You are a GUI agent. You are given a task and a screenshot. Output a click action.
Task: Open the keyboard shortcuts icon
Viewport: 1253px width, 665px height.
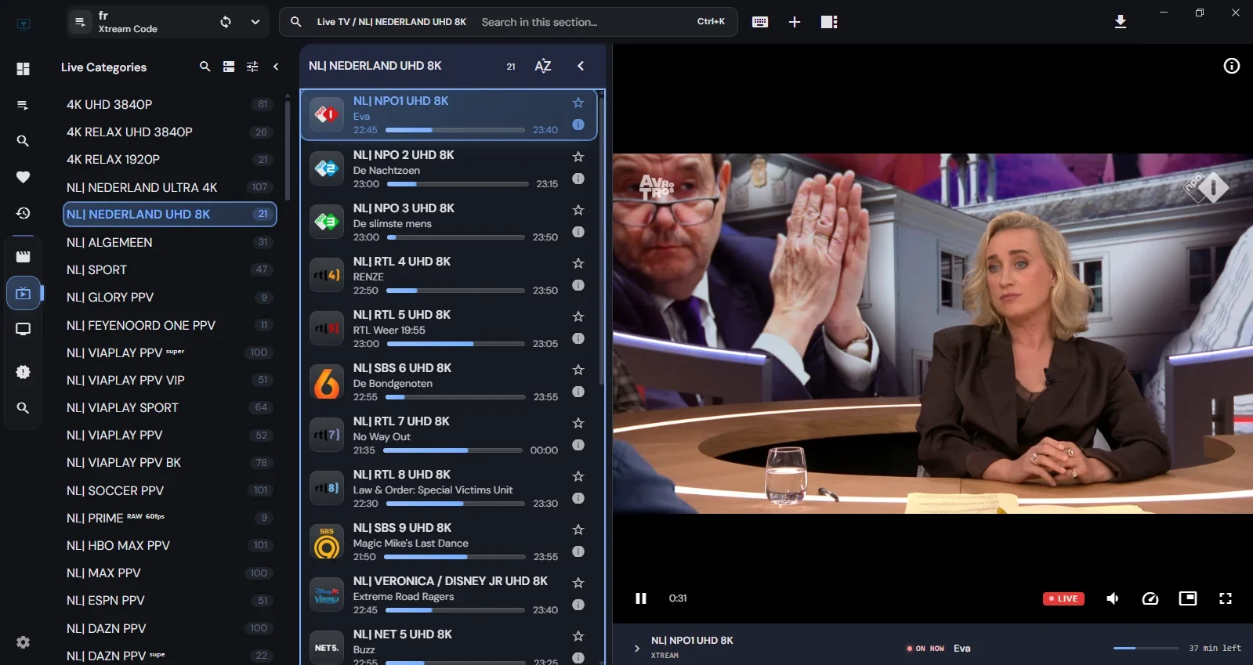760,22
